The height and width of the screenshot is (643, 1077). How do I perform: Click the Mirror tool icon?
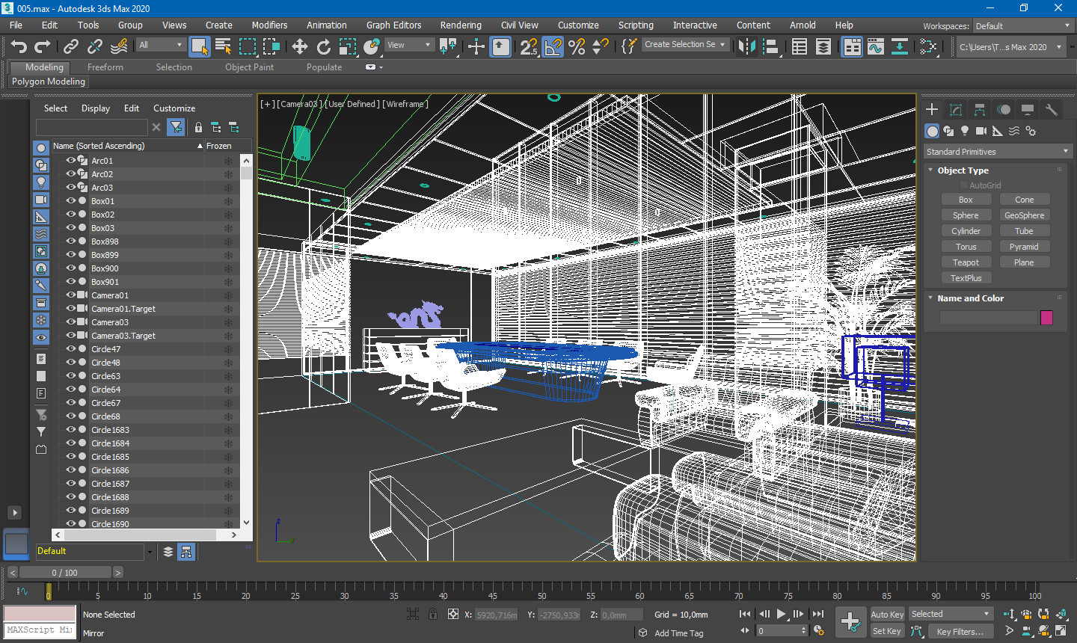tap(746, 47)
